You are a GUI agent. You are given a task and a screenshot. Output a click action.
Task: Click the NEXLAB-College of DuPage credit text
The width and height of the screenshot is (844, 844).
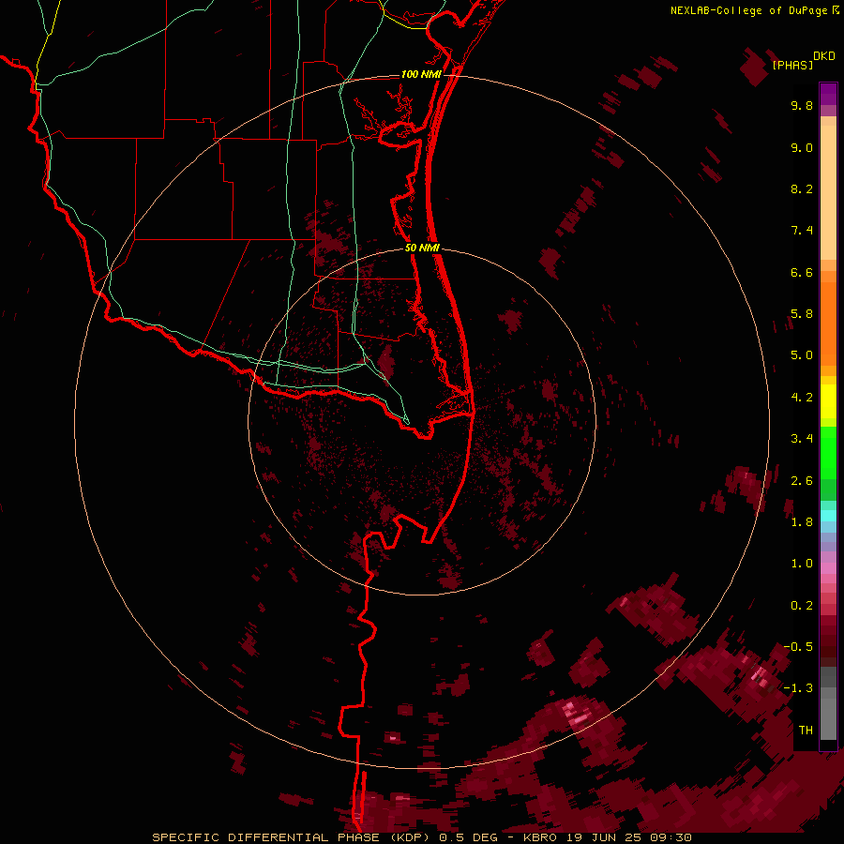click(x=748, y=10)
